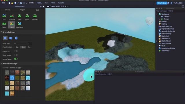Open the quick access toolbar dropdown arrow
Screen dimensions: 185x104
[x=27, y=3]
